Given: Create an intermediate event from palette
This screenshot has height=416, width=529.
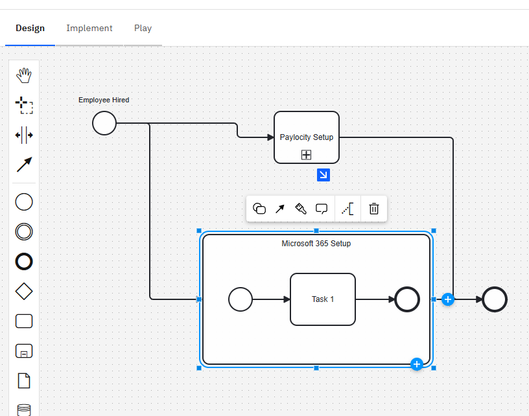Looking at the screenshot, I should [24, 231].
